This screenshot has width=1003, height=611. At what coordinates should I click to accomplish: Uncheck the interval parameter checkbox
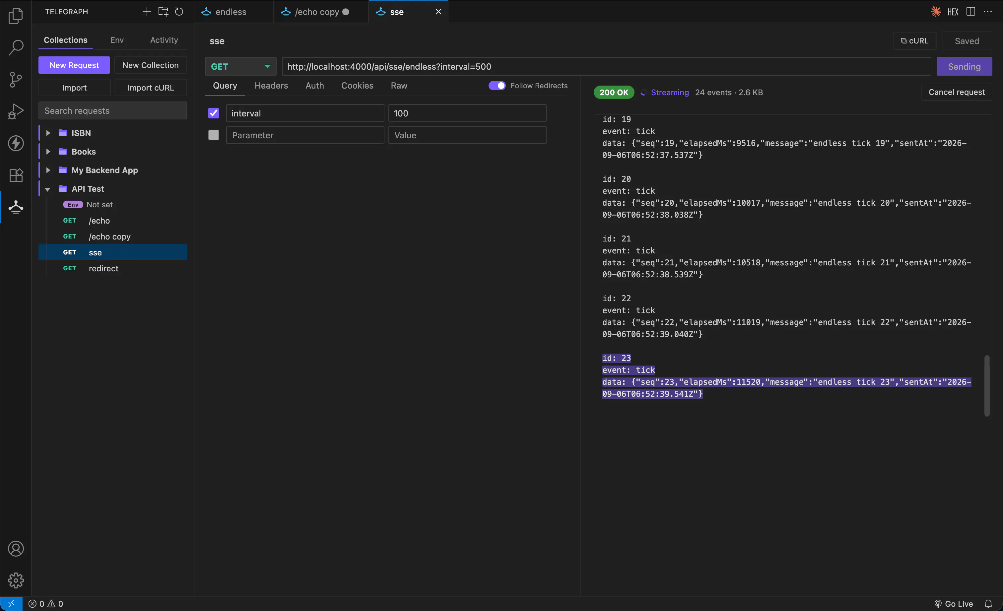(x=213, y=113)
